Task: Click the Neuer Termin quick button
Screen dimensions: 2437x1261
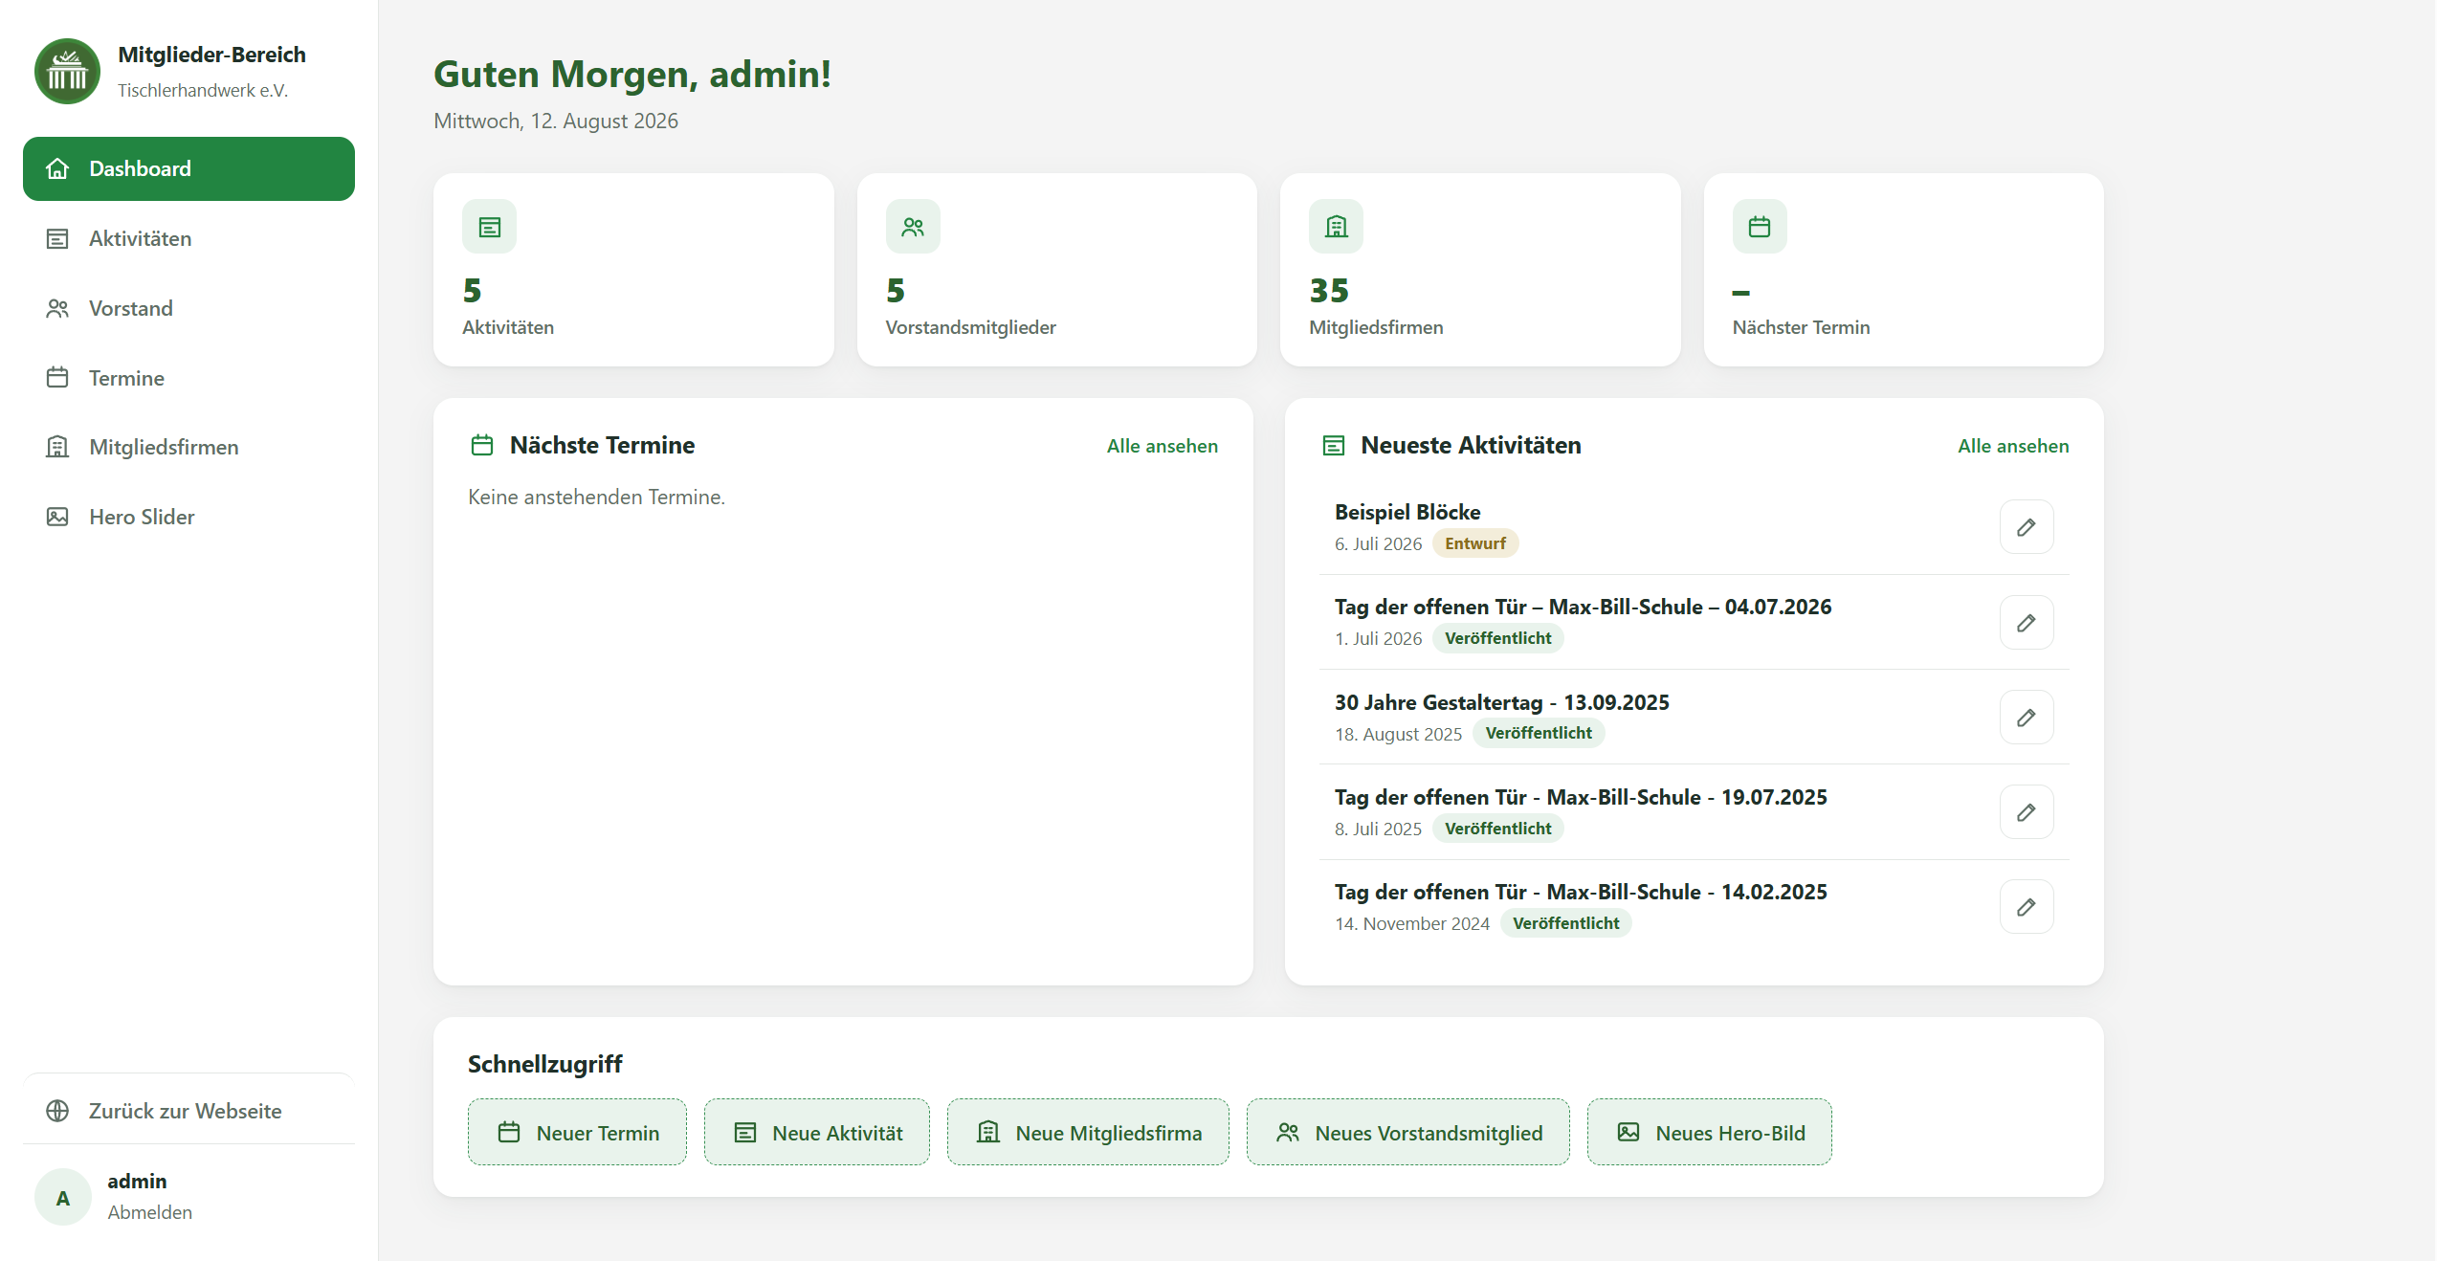Action: pos(577,1133)
